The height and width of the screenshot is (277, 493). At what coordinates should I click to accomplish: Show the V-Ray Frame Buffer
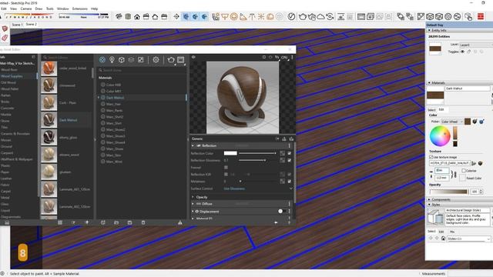[x=181, y=60]
